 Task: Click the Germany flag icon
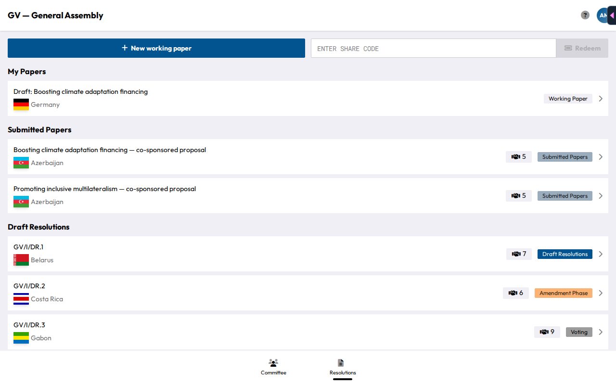pyautogui.click(x=21, y=104)
